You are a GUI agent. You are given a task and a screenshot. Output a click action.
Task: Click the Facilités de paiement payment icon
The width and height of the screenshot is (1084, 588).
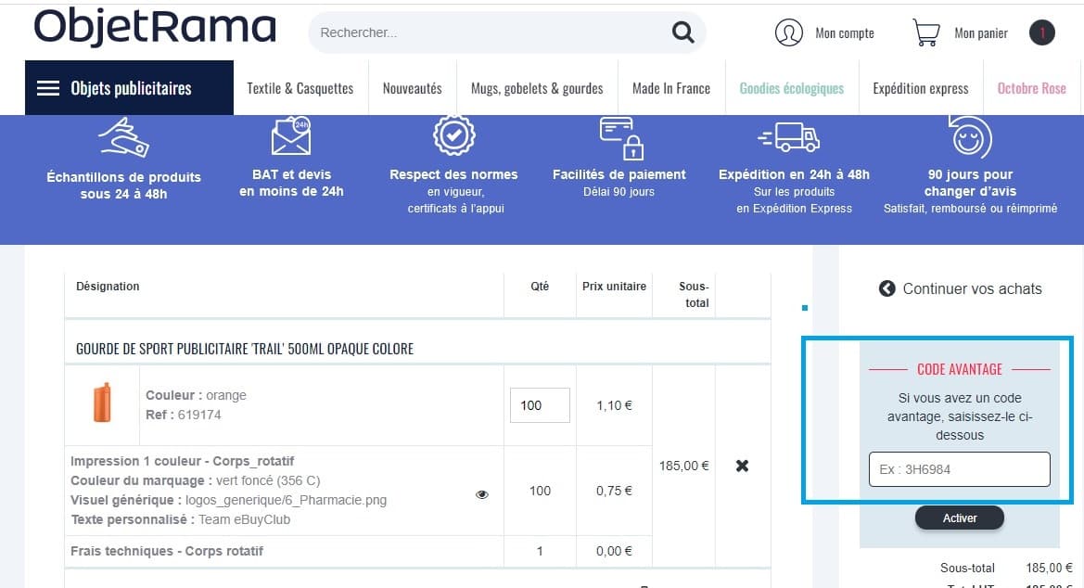[619, 135]
